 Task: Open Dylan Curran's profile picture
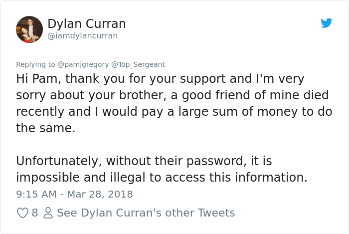click(x=29, y=29)
